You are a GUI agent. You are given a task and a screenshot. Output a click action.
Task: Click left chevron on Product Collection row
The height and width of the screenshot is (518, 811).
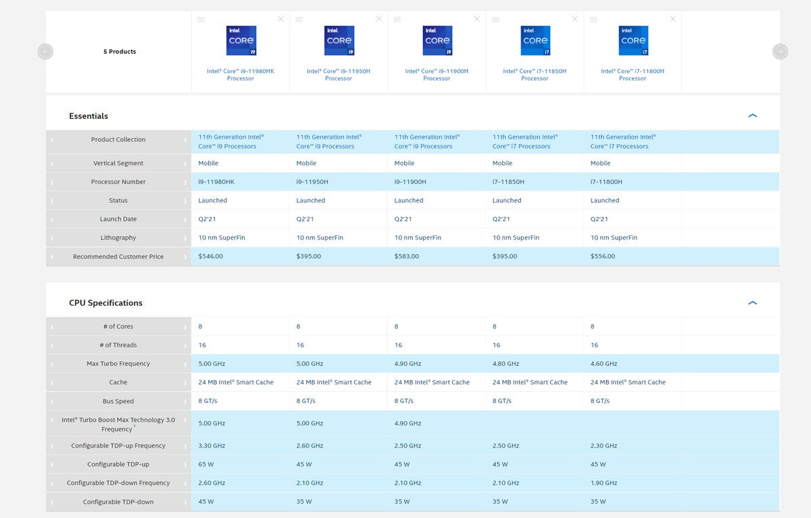52,140
